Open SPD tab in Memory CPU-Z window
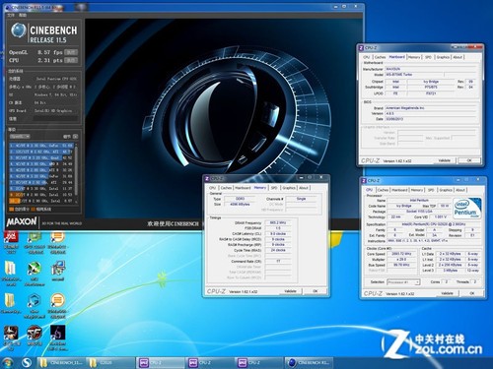This screenshot has height=369, width=493. click(x=274, y=188)
